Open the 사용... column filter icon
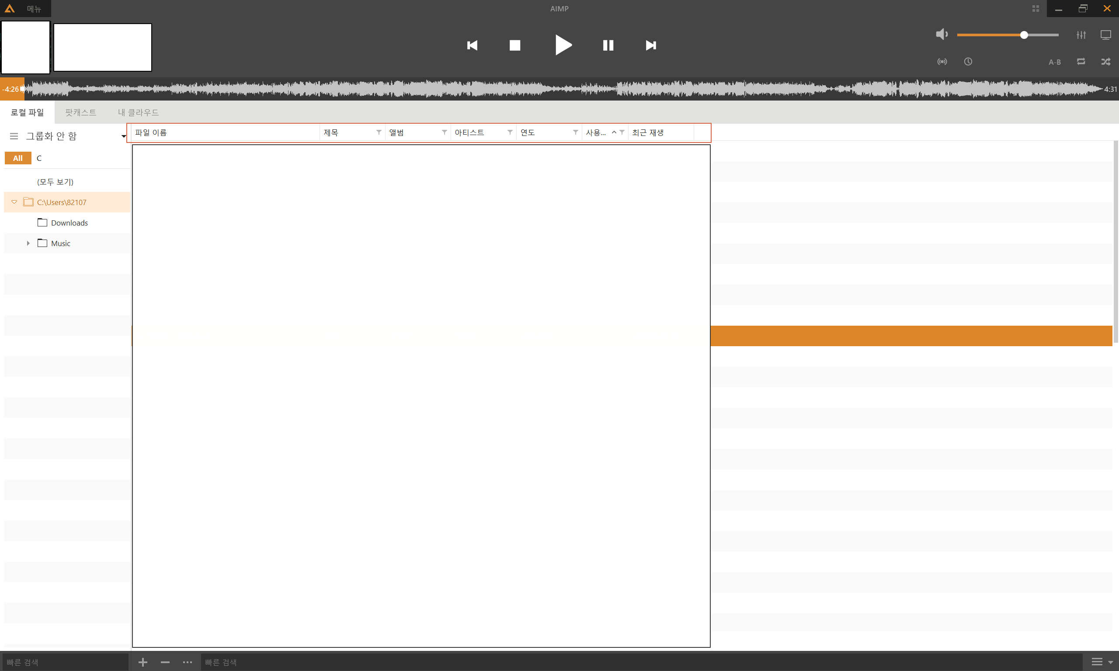The width and height of the screenshot is (1119, 671). click(622, 132)
